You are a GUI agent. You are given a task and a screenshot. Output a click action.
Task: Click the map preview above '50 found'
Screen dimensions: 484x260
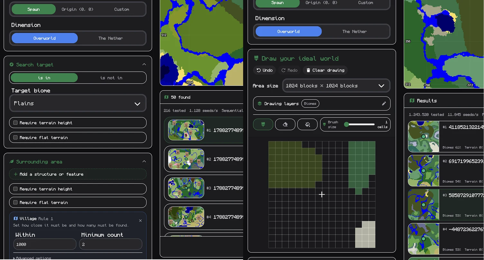tap(201, 43)
